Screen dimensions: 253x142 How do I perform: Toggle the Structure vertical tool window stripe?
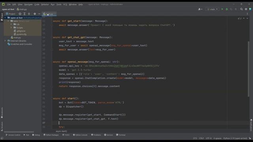click(2, 126)
